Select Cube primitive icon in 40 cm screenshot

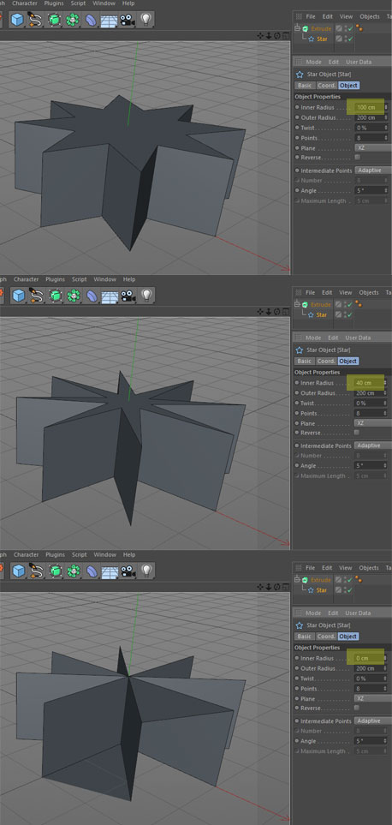(18, 296)
